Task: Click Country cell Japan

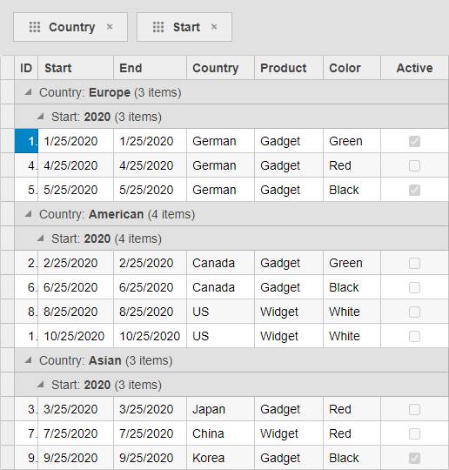Action: tap(221, 409)
